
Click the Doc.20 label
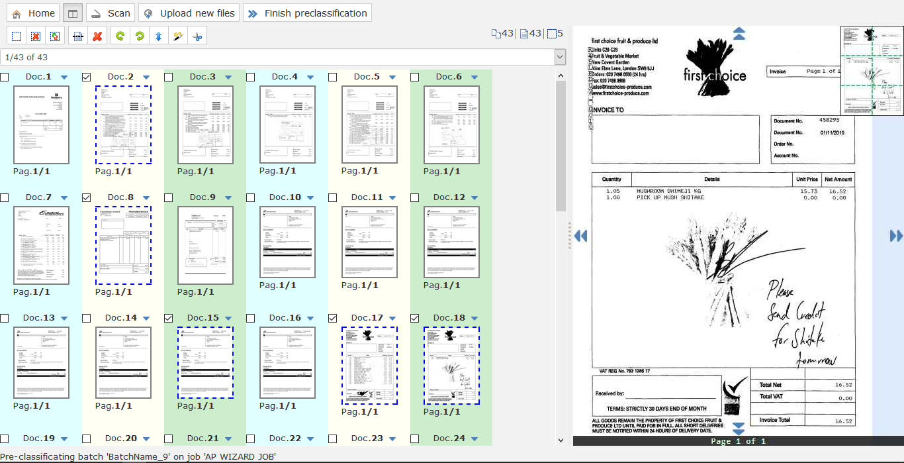click(121, 438)
